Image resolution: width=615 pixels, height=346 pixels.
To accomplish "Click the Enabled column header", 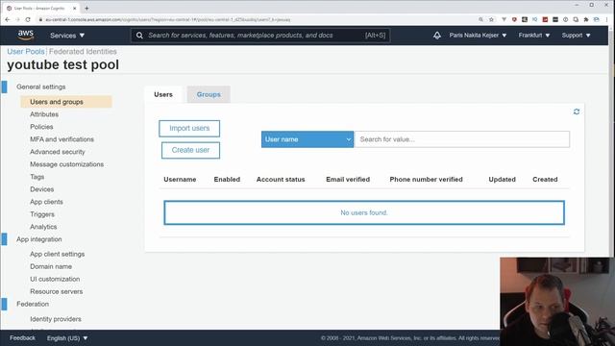I will pyautogui.click(x=227, y=180).
